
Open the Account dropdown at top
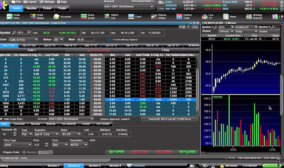pos(129,7)
